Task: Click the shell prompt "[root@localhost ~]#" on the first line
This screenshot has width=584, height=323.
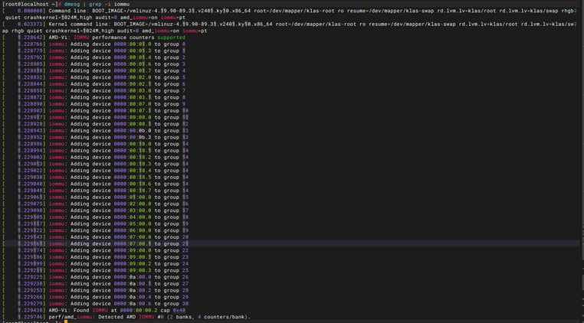Action: (x=31, y=4)
